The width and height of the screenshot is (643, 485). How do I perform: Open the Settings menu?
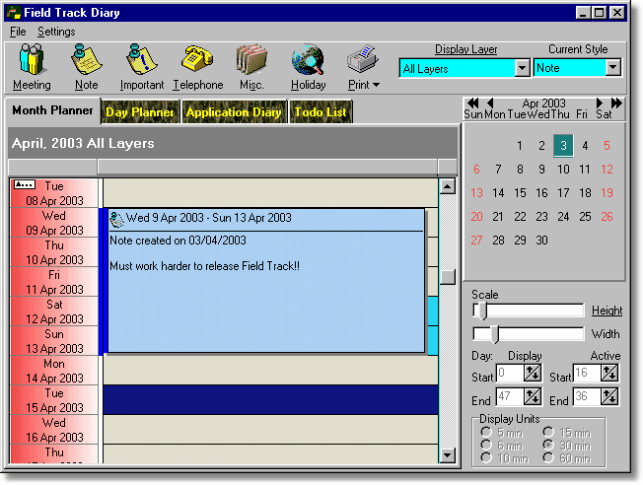tap(56, 32)
